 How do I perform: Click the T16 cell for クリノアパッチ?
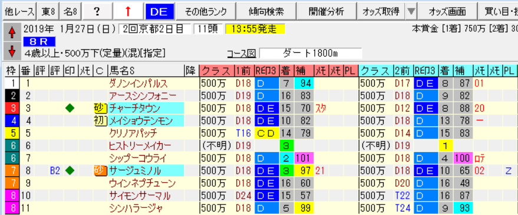244,133
